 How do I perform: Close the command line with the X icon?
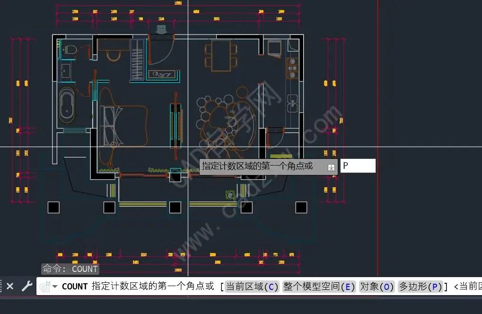[x=10, y=286]
